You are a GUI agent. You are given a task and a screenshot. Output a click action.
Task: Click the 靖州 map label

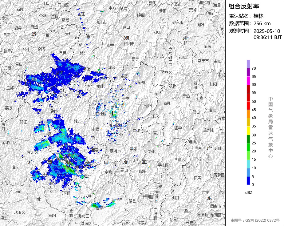point(84,53)
